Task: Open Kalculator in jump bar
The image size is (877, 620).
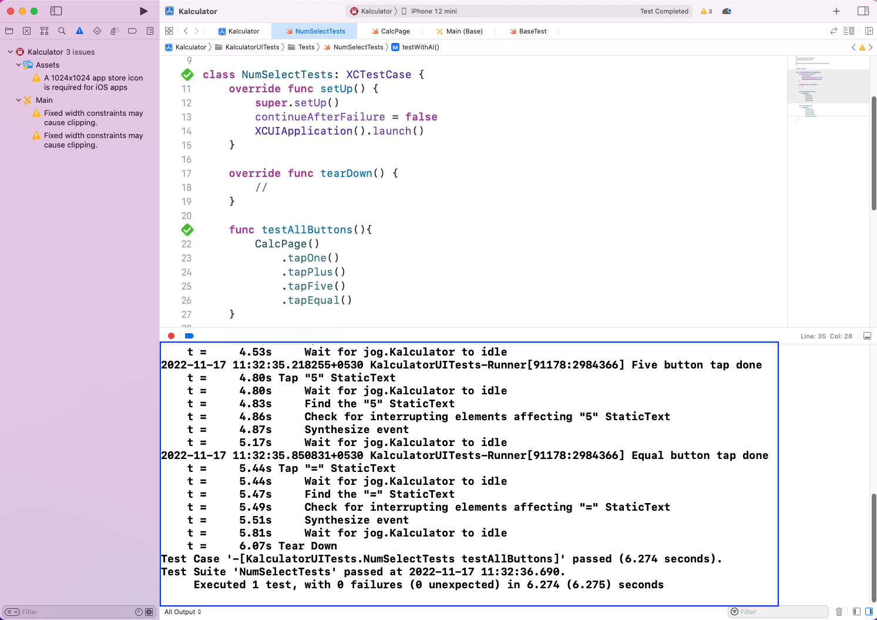Action: coord(186,47)
